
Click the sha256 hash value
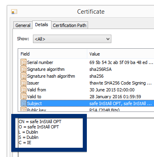97,76
